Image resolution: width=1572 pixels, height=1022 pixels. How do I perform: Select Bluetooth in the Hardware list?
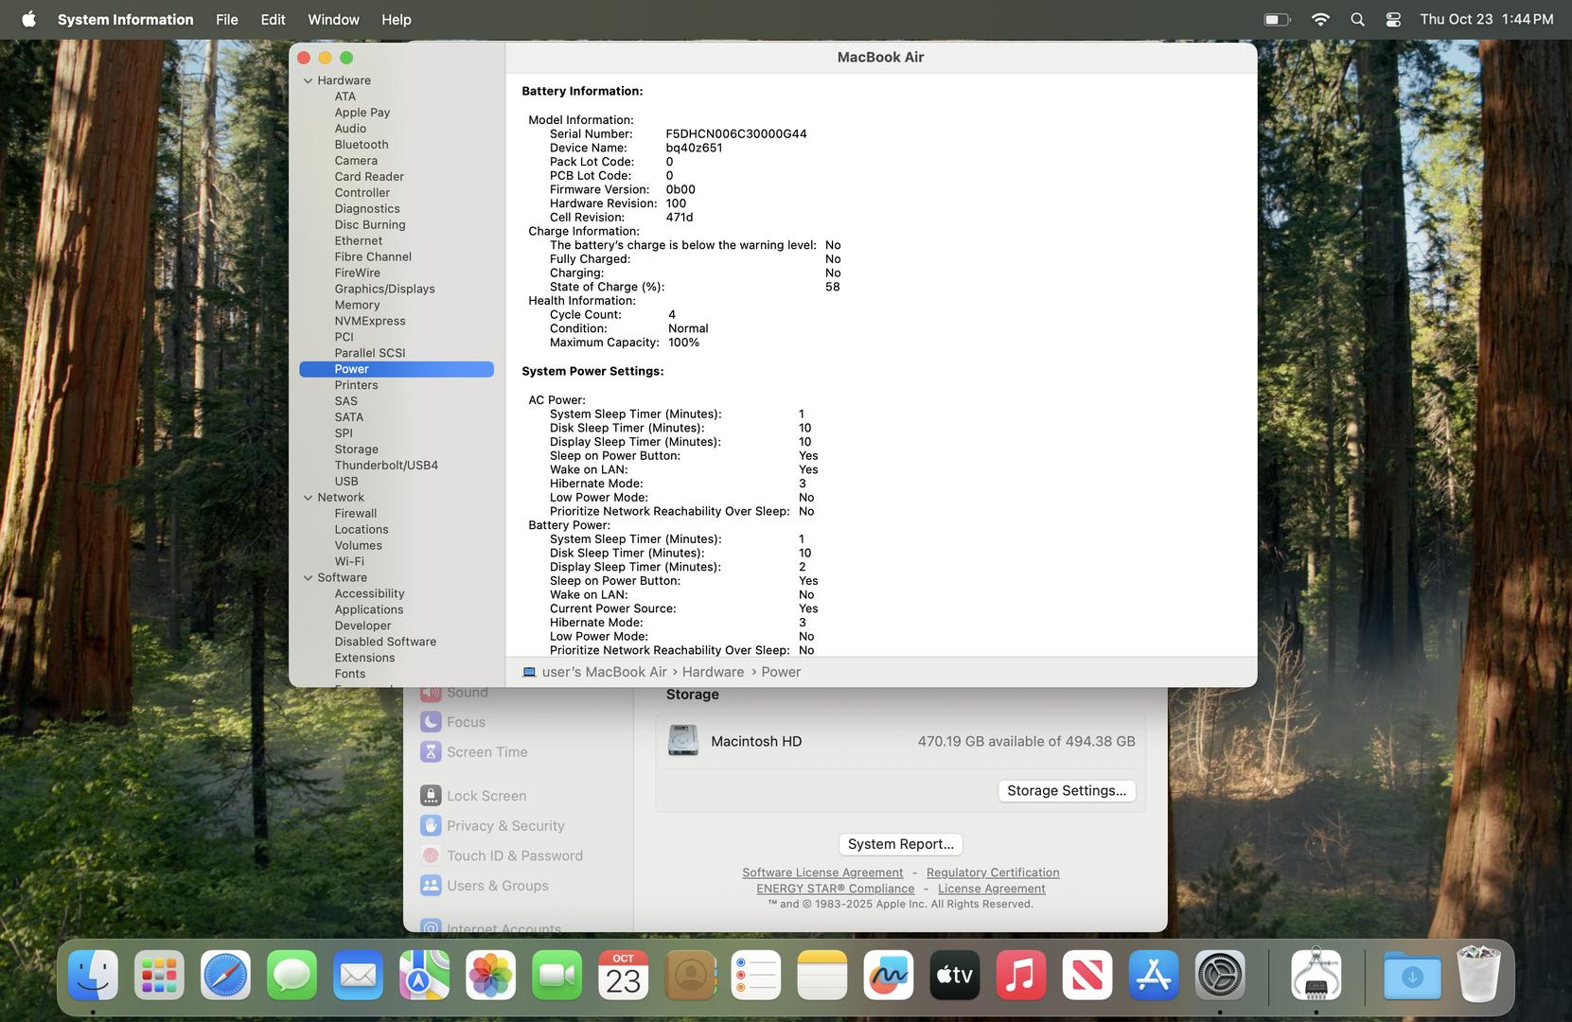361,145
